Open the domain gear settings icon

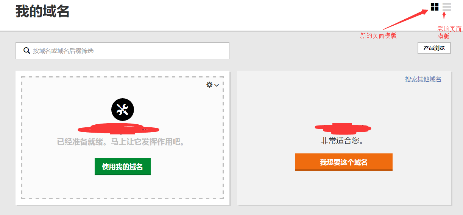(209, 85)
